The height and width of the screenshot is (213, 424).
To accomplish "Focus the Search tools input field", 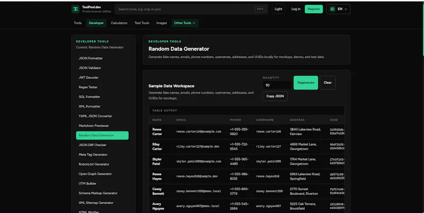I will pyautogui.click(x=191, y=9).
